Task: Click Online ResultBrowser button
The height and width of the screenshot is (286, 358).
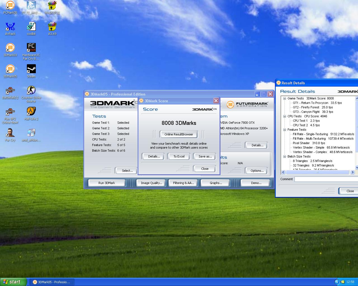Action: tap(179, 134)
